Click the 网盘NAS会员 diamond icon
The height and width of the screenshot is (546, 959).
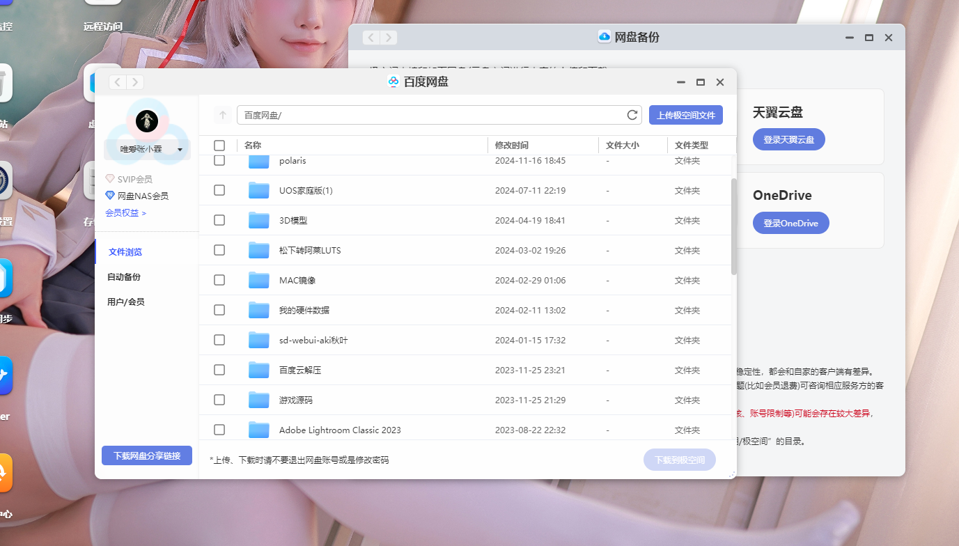coord(110,196)
